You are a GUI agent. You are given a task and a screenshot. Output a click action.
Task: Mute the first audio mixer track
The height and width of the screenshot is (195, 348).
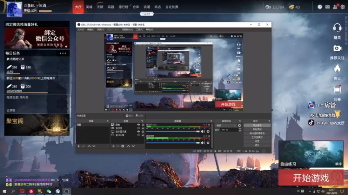point(202,131)
